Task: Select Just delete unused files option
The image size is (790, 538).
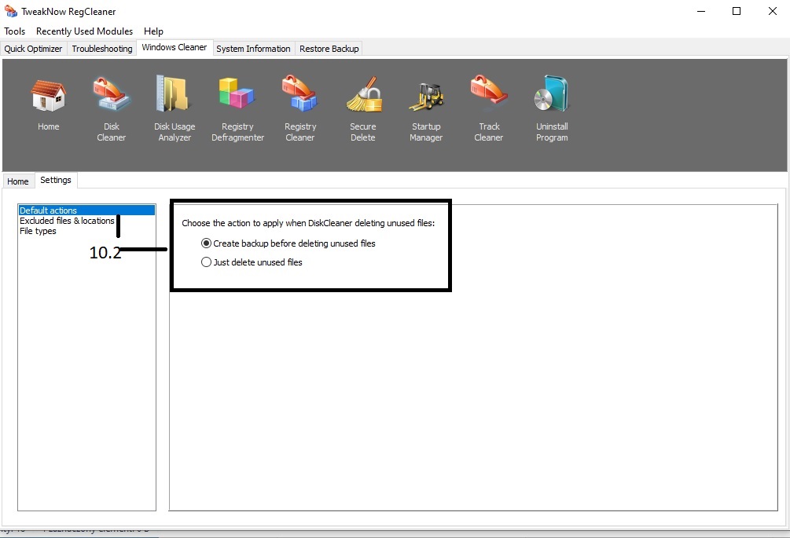Action: tap(252, 262)
